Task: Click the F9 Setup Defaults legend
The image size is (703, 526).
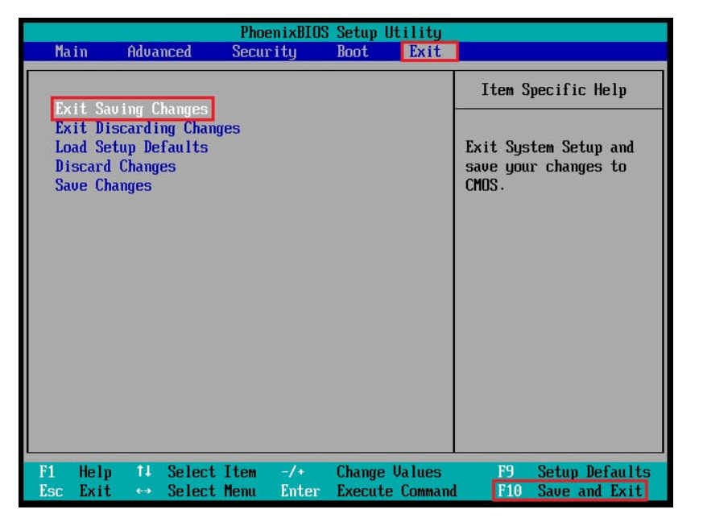Action: coord(574,472)
